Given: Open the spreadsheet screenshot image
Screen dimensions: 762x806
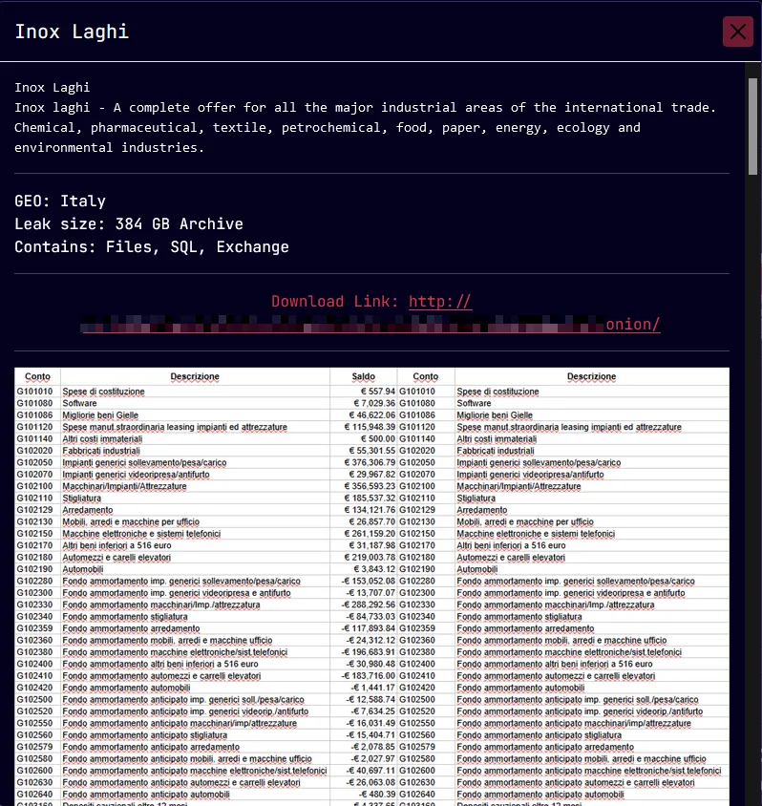Looking at the screenshot, I should point(371,584).
